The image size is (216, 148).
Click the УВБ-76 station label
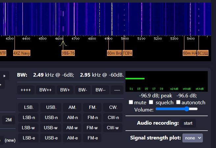pyautogui.click(x=68, y=53)
